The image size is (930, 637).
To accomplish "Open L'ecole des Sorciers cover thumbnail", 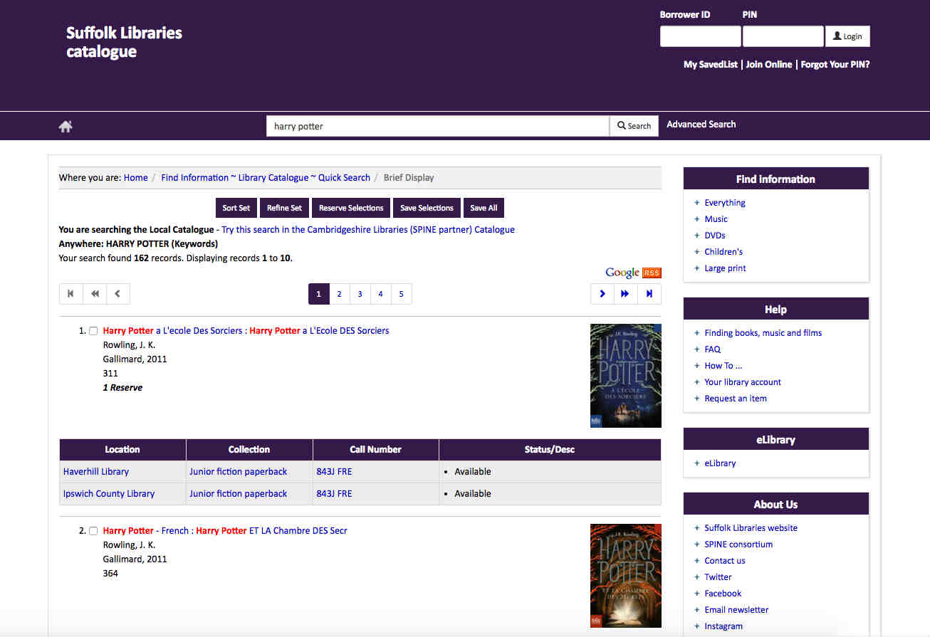I will coord(626,376).
